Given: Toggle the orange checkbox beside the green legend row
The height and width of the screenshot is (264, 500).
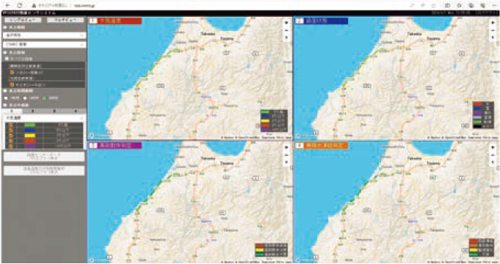Looking at the screenshot, I should click(x=11, y=125).
